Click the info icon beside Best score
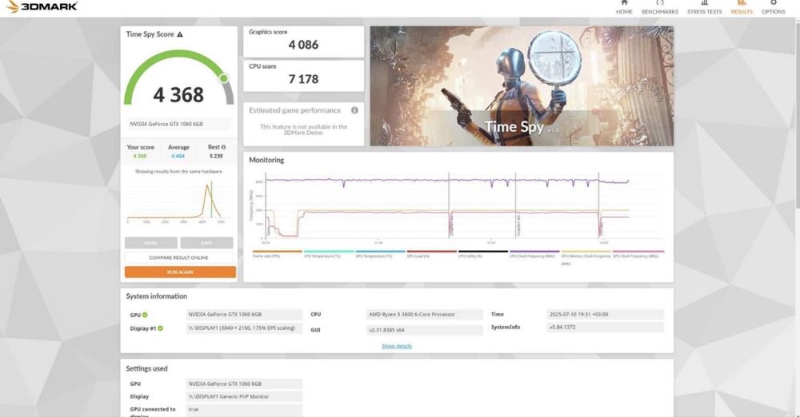The width and height of the screenshot is (800, 417). (223, 147)
